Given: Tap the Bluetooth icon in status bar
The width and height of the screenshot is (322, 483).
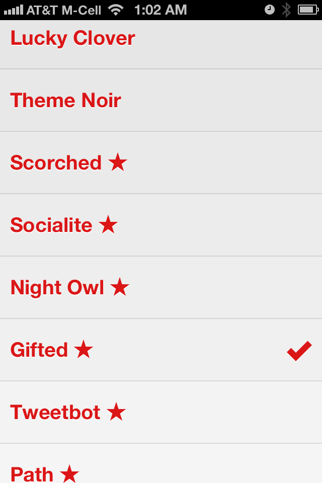Looking at the screenshot, I should 286,10.
